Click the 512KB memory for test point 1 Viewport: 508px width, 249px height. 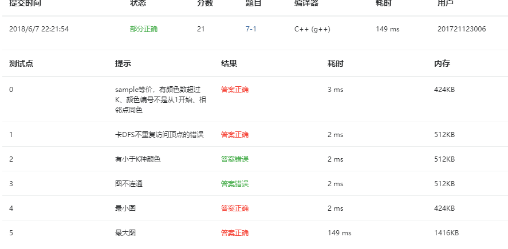click(444, 135)
